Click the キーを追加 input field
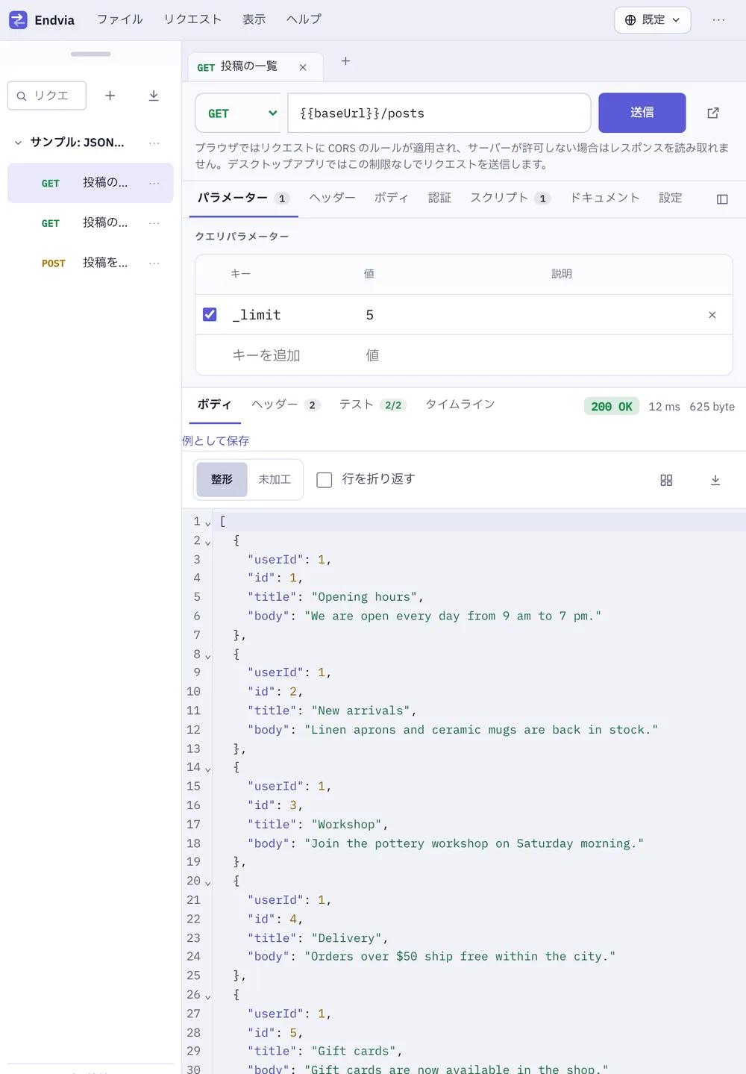 290,355
